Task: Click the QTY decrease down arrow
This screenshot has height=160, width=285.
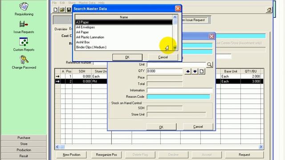Action: (x=195, y=71)
